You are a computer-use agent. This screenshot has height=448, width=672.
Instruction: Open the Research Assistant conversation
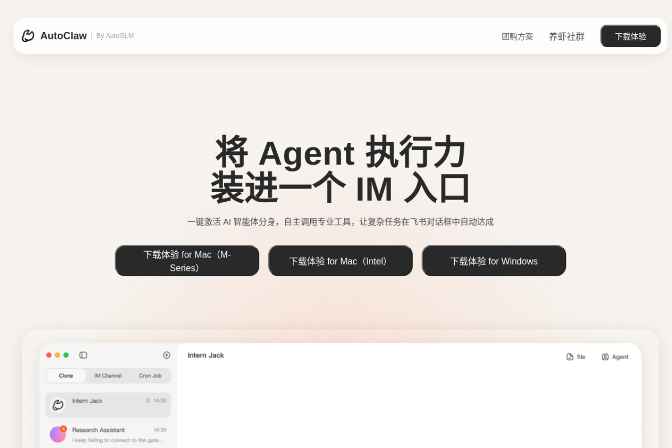tap(108, 434)
